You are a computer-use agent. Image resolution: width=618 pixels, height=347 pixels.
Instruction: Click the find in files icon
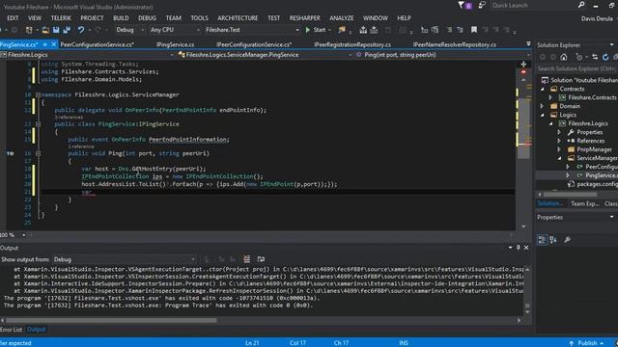(x=342, y=30)
